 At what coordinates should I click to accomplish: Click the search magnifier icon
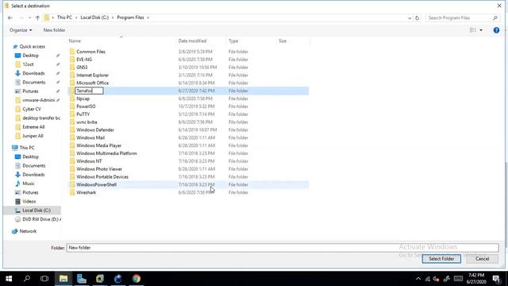(x=495, y=17)
